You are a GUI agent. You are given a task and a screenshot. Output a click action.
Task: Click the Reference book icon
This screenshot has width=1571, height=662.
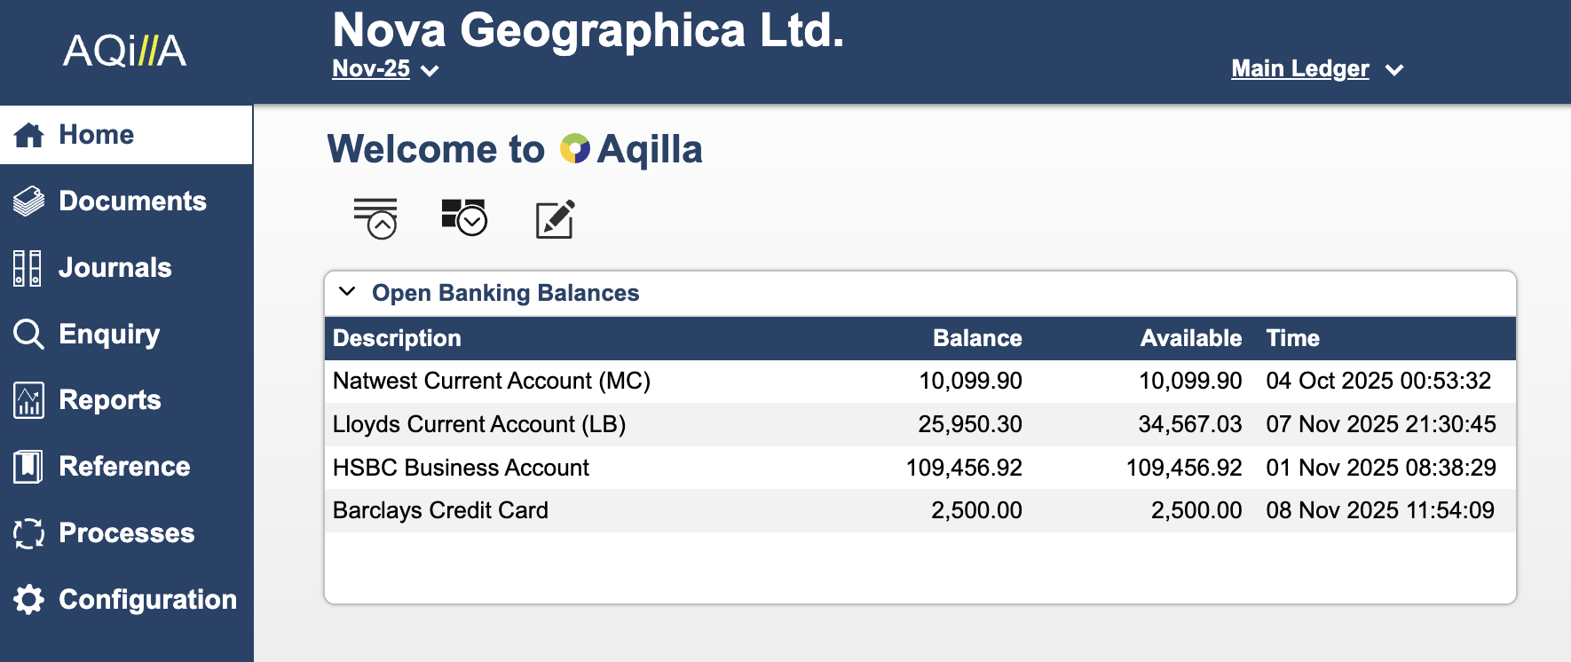(x=28, y=467)
